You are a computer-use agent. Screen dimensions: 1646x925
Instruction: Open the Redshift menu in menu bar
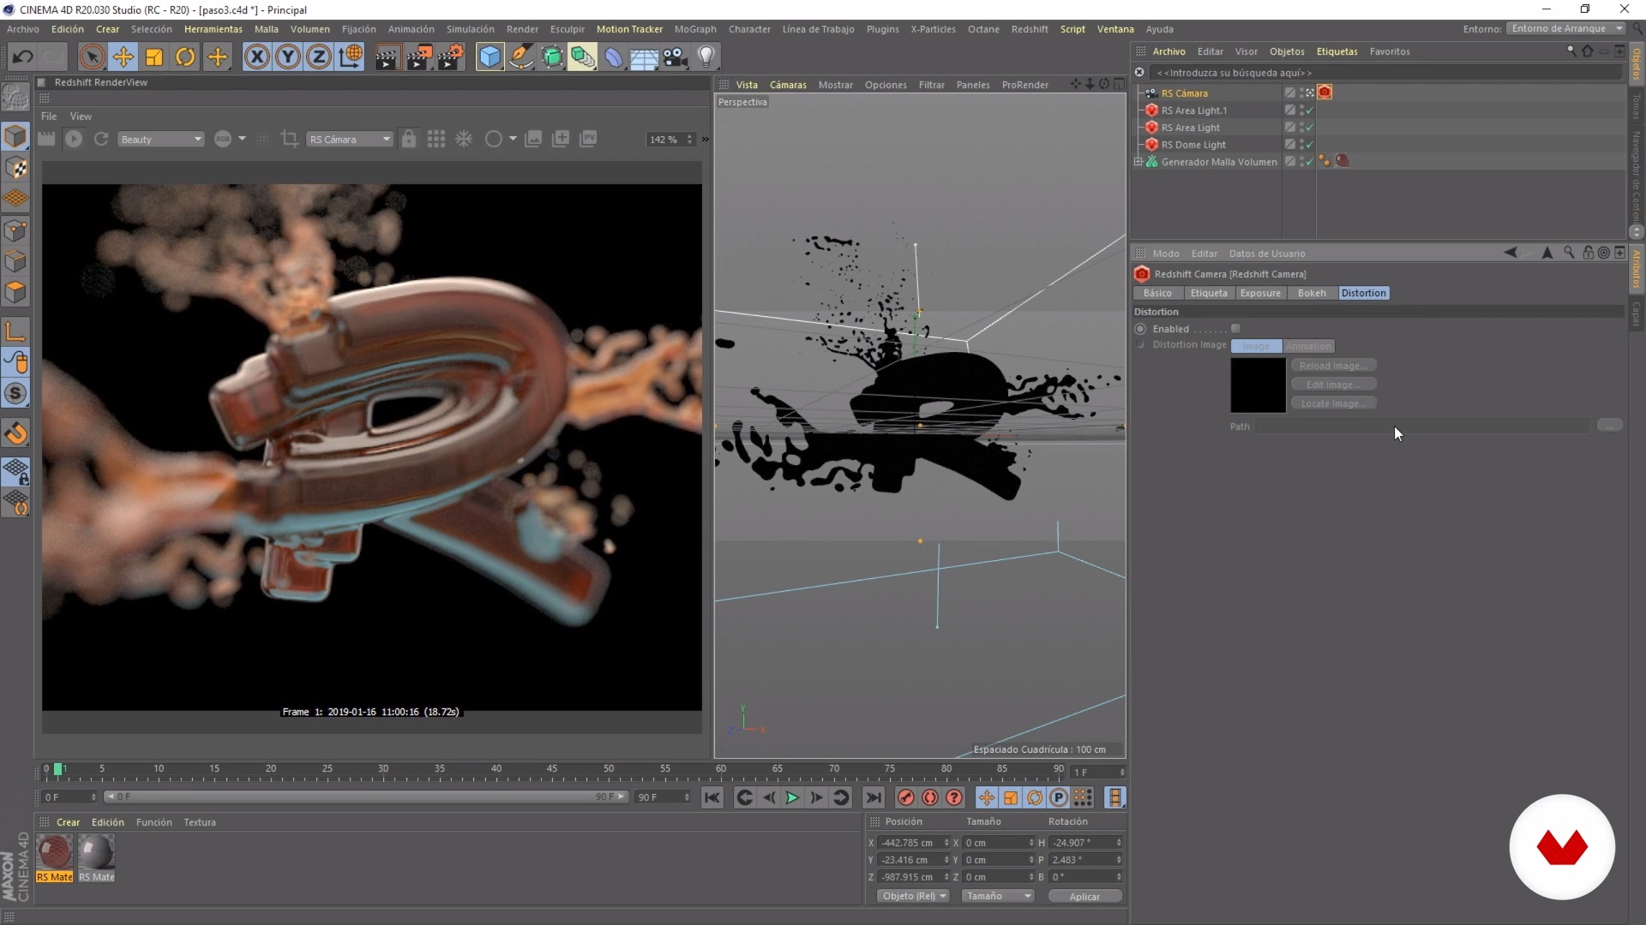pyautogui.click(x=1030, y=29)
